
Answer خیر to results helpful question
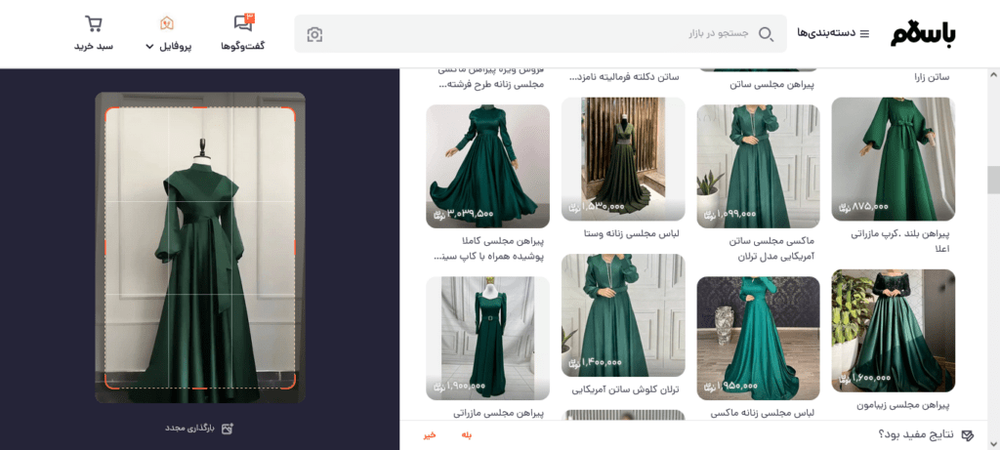430,434
